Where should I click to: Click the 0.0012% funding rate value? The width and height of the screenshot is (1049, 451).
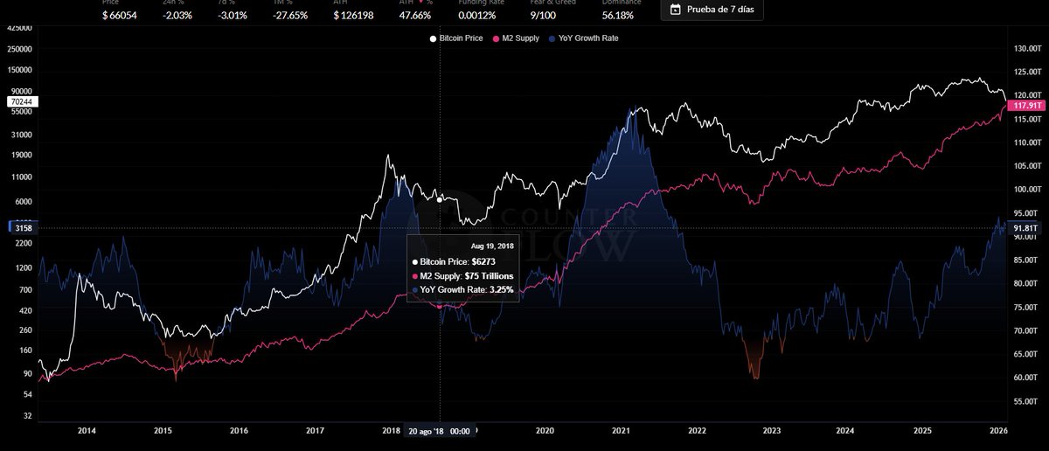476,15
